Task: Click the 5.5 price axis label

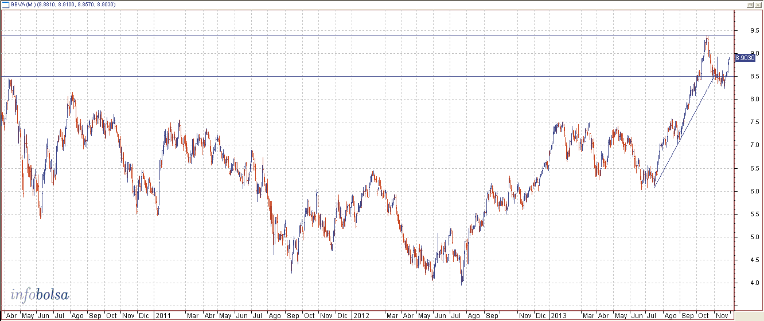Action: click(x=754, y=214)
